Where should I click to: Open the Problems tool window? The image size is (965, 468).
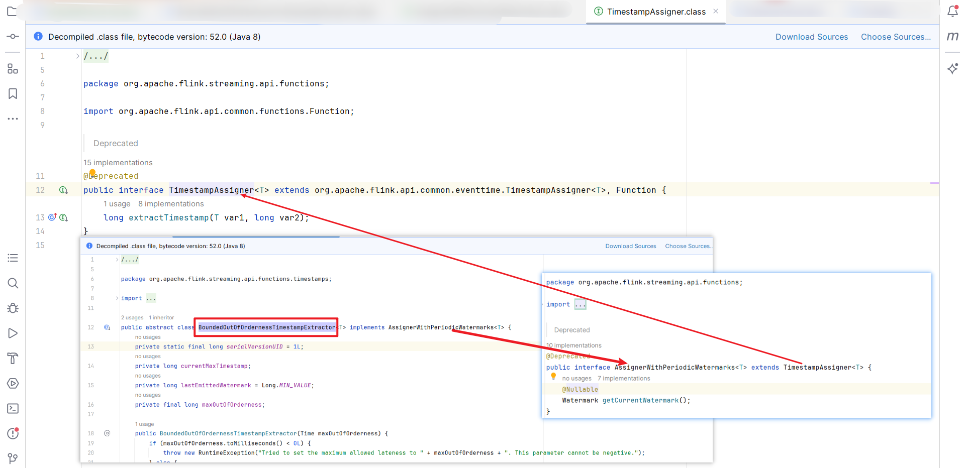point(13,433)
